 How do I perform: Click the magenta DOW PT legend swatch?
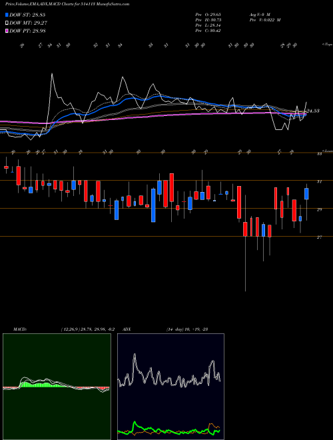(7, 31)
